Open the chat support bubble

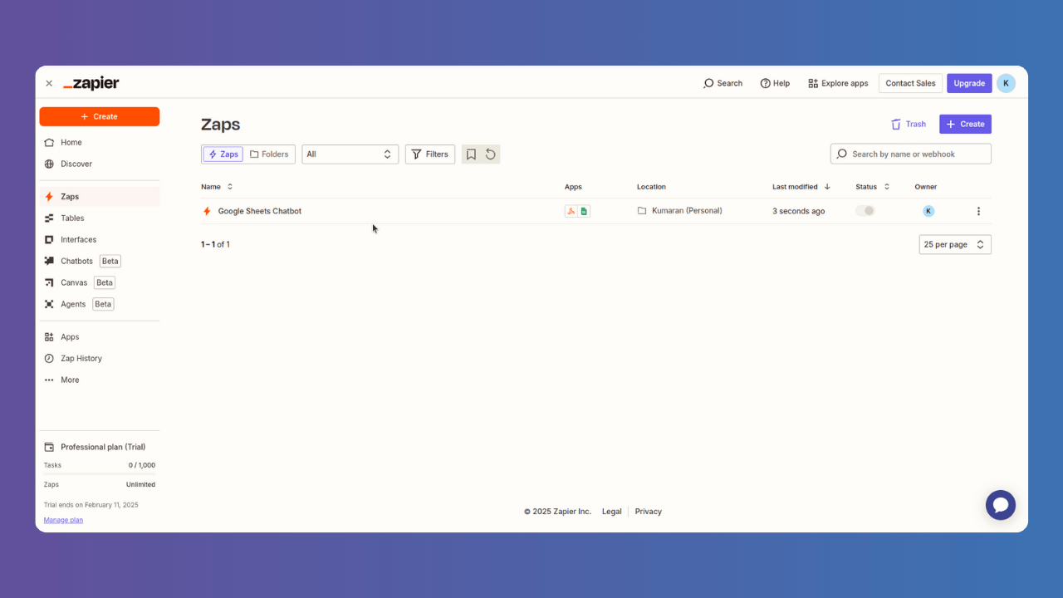(x=1001, y=505)
